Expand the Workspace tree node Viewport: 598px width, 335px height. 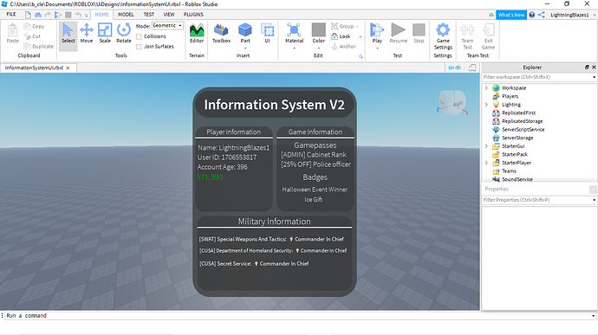click(x=486, y=88)
